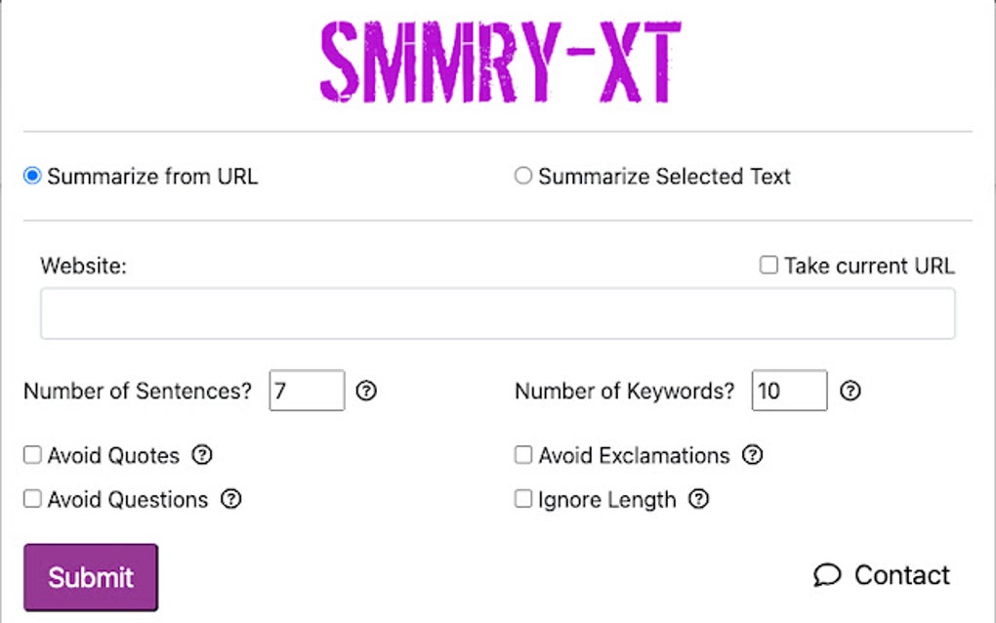View help info for Avoid Questions
996x623 pixels.
tap(232, 499)
